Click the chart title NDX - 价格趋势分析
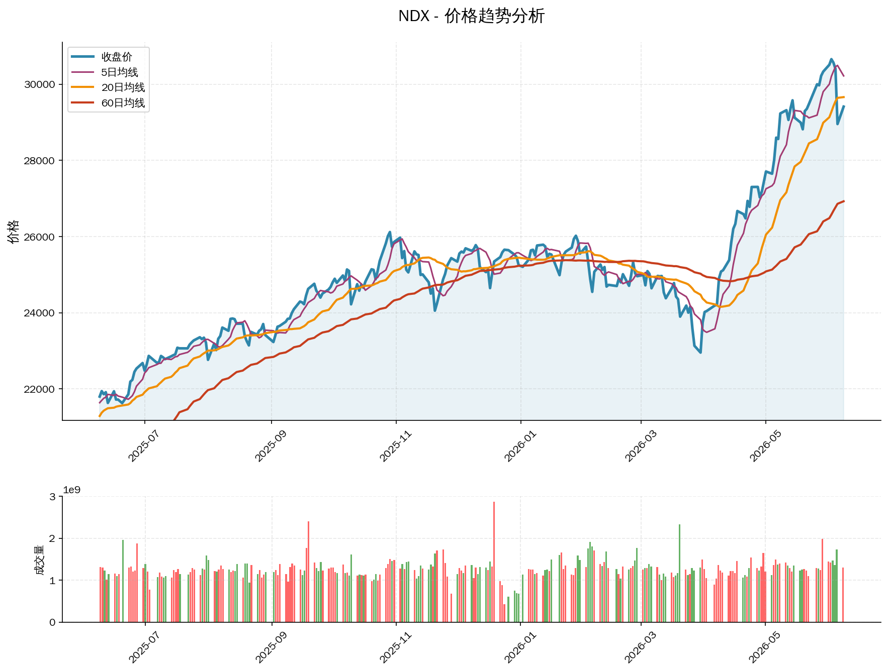Screen dimensions: 888x672 click(x=471, y=16)
